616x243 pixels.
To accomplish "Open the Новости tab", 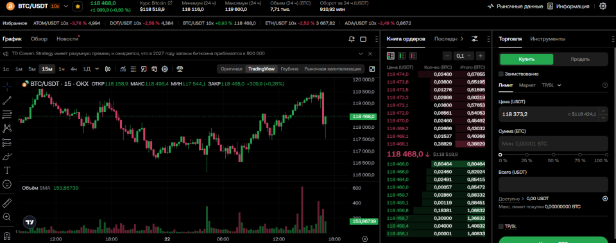I will click(67, 39).
